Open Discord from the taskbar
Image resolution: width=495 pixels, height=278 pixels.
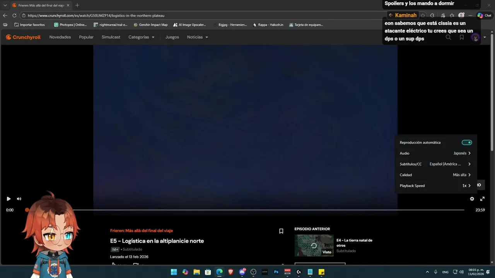coord(242,272)
